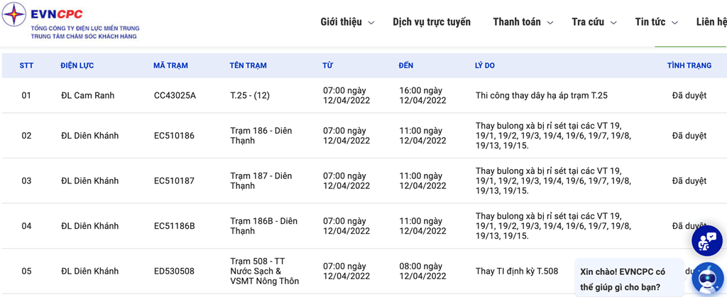
Task: Click the customer support feedback icon
Action: (706, 241)
